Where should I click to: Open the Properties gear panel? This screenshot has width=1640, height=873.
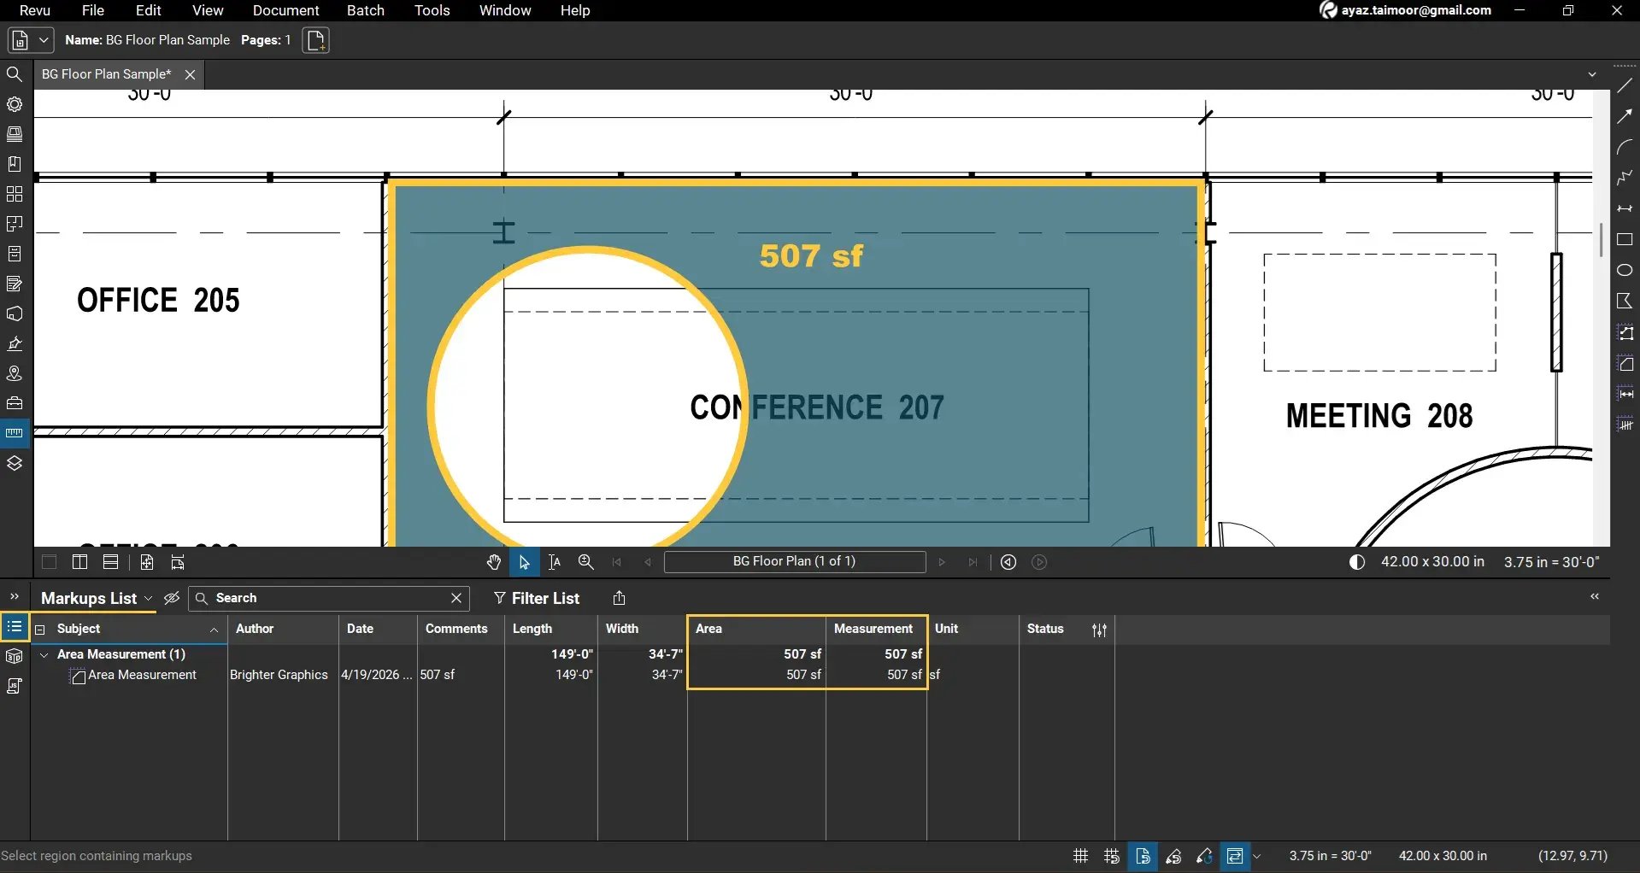point(15,104)
